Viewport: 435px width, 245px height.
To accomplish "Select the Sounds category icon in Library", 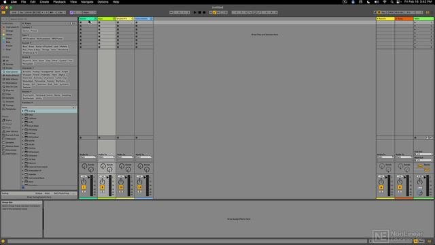I will click(4, 64).
